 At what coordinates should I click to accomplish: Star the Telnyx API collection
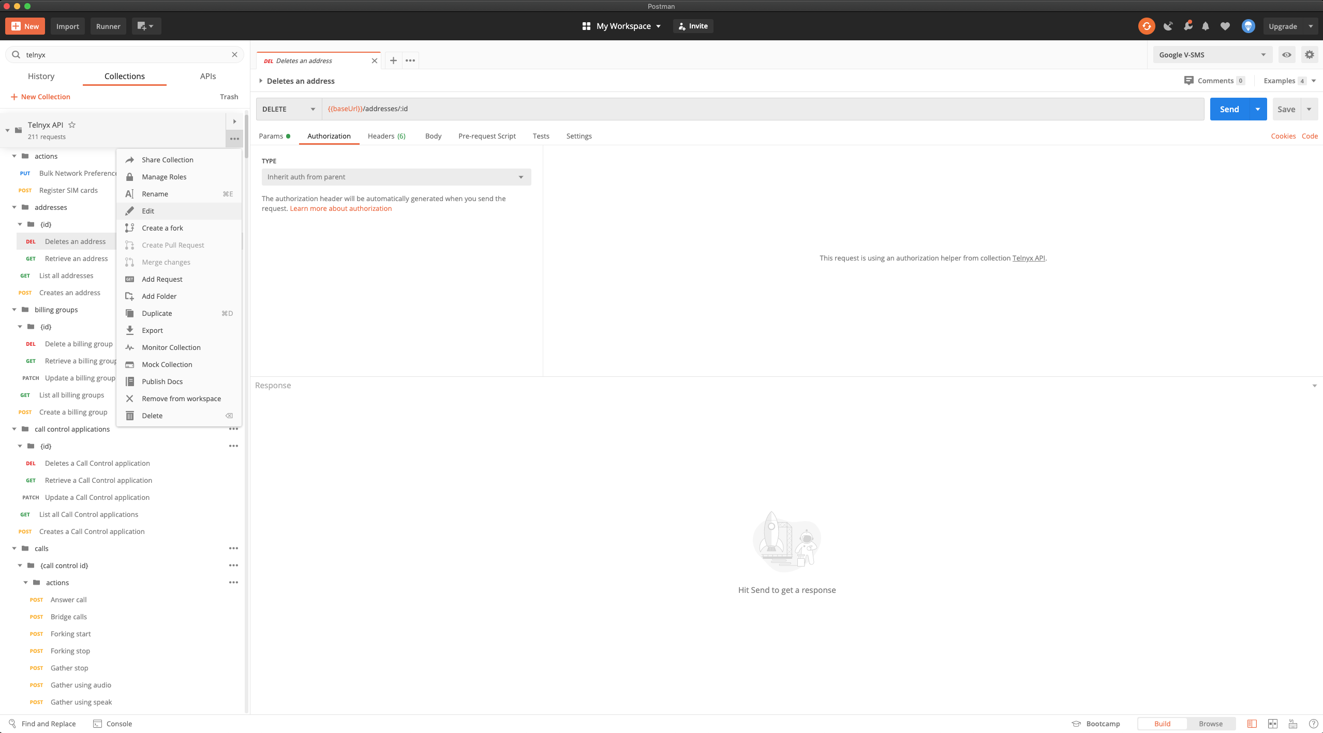click(72, 125)
